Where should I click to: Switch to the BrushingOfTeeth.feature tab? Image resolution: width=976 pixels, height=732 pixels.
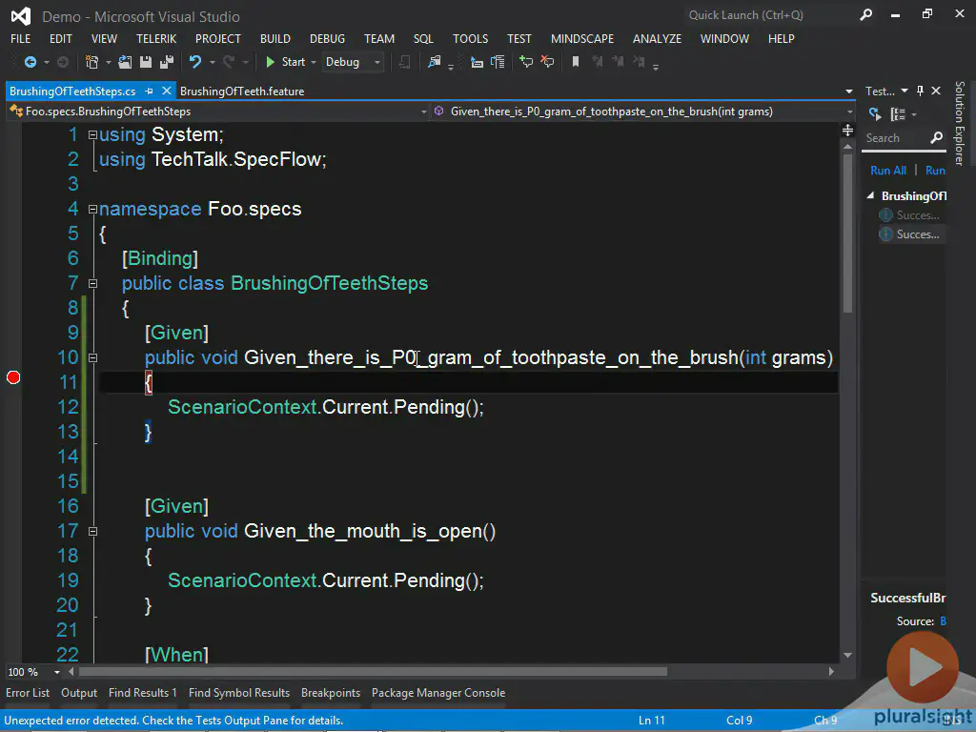(242, 91)
